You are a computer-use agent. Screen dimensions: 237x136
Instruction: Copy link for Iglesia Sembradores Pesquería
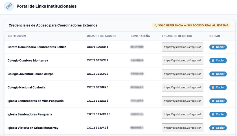[218, 114]
